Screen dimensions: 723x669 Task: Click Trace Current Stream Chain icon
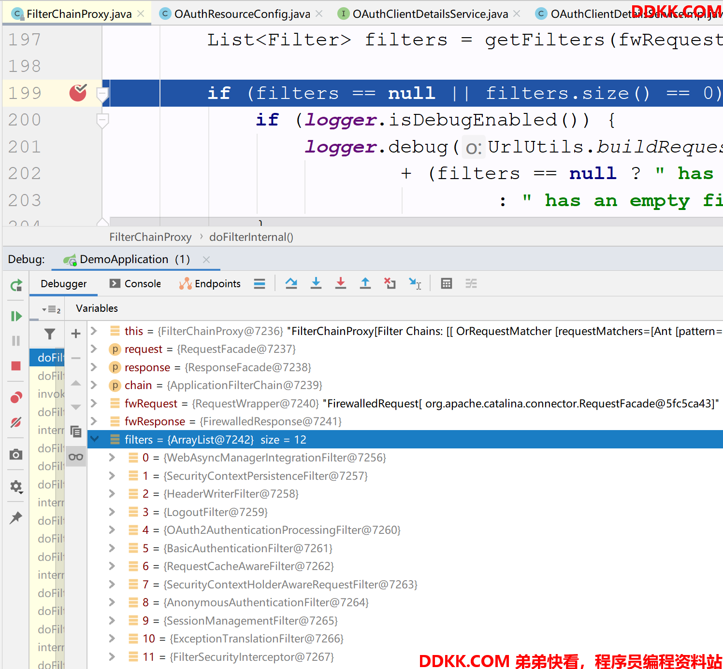[471, 284]
